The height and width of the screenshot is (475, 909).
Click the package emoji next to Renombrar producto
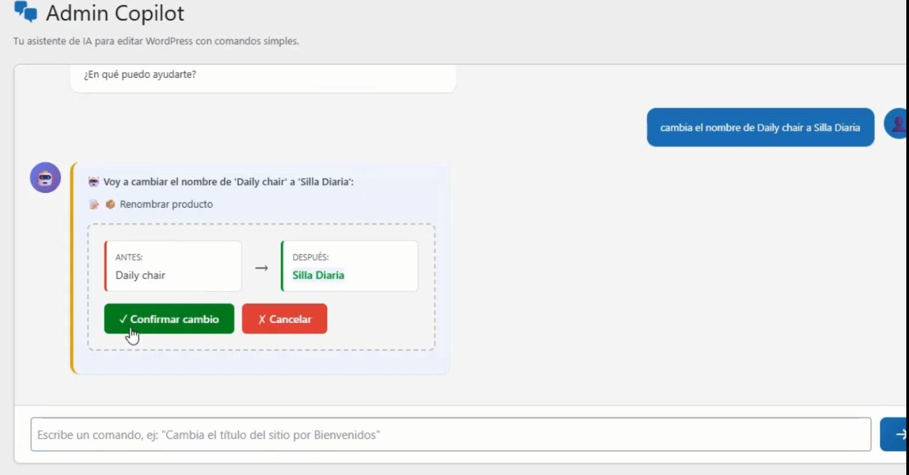110,204
